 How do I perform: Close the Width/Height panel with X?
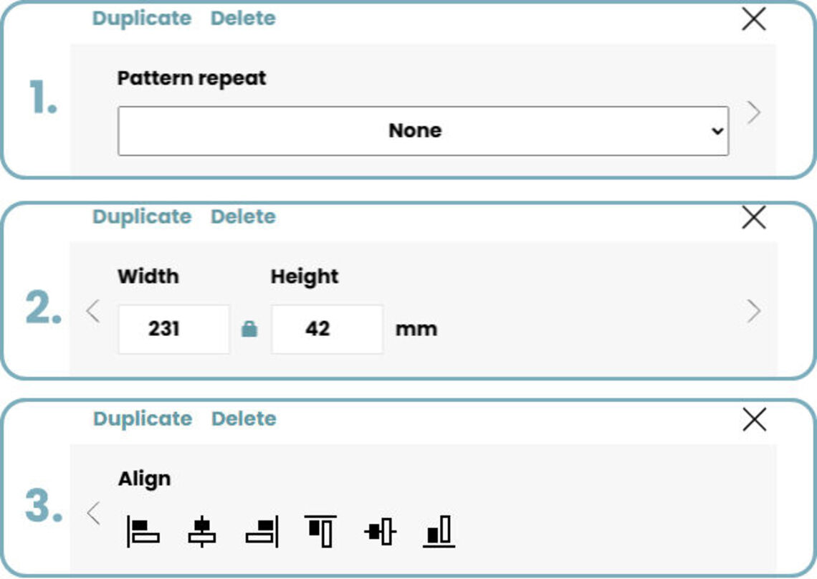pyautogui.click(x=754, y=217)
